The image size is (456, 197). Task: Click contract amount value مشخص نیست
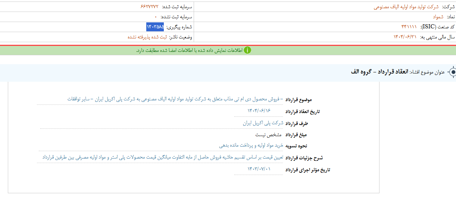click(268, 134)
